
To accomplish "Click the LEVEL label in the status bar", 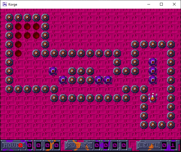I will pyautogui.click(x=149, y=146).
